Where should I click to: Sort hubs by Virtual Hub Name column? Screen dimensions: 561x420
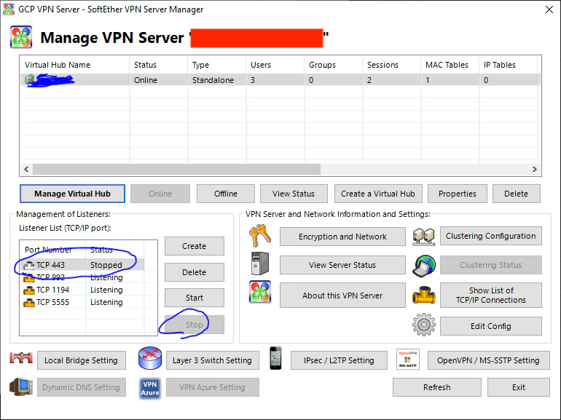pos(75,65)
